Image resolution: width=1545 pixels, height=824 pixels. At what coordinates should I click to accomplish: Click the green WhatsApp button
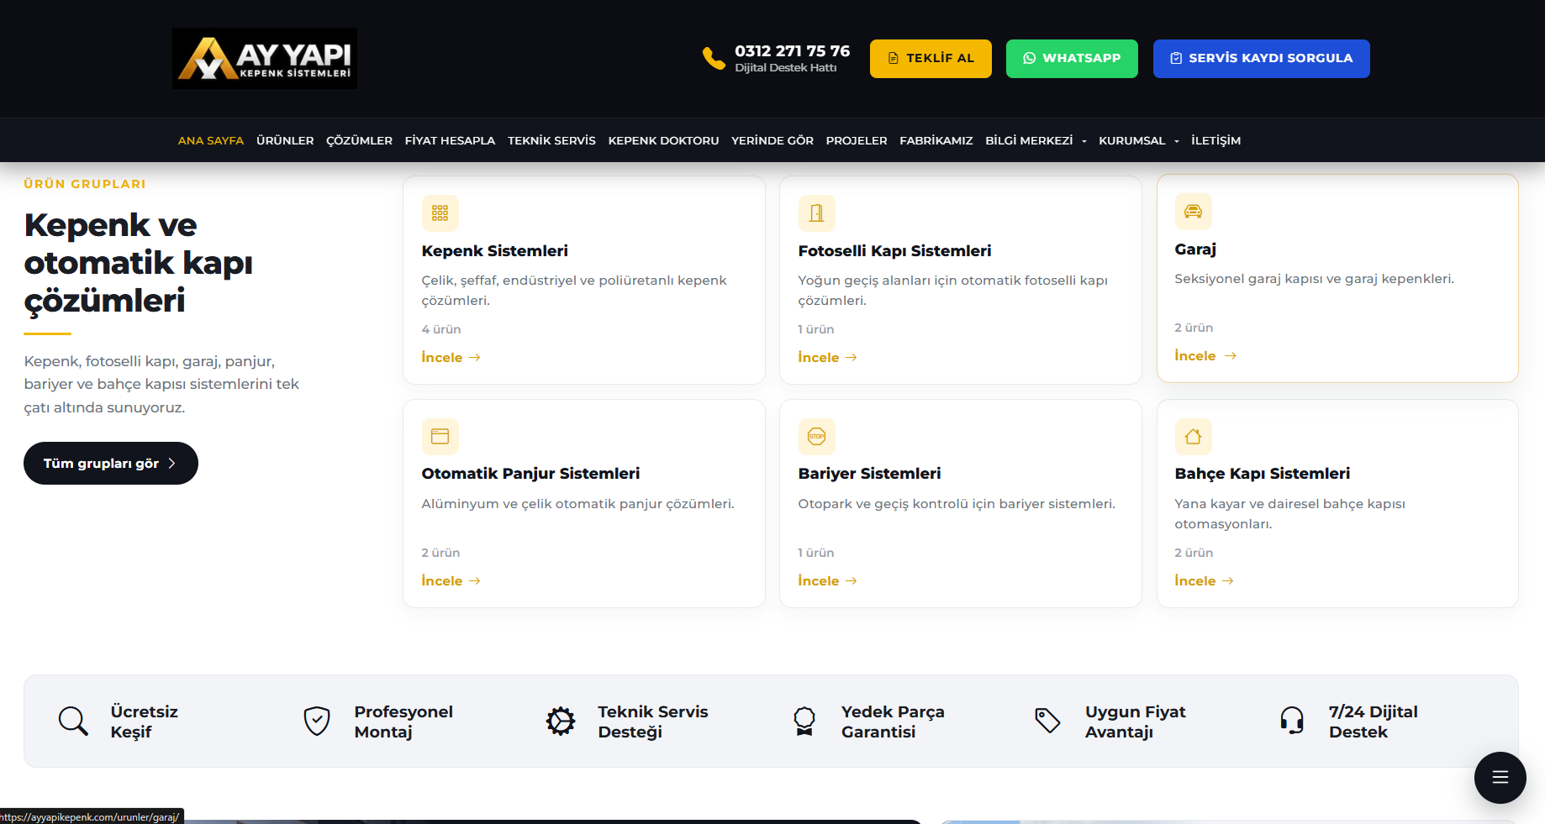coord(1072,59)
